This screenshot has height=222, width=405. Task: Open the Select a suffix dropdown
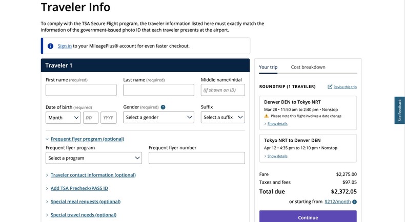(x=222, y=118)
